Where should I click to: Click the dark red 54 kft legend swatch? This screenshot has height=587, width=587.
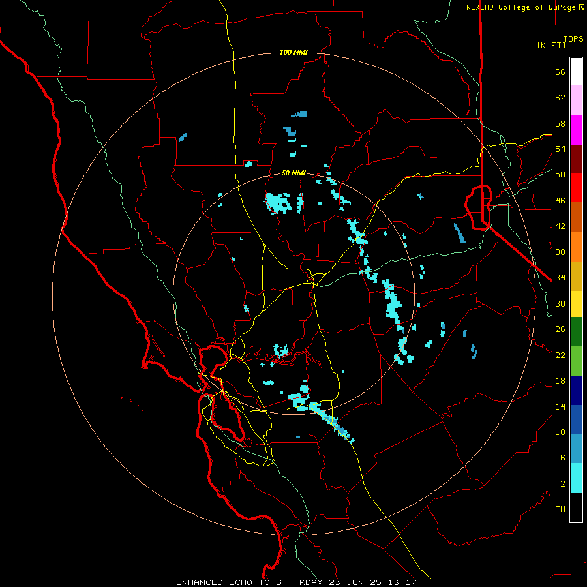576,159
